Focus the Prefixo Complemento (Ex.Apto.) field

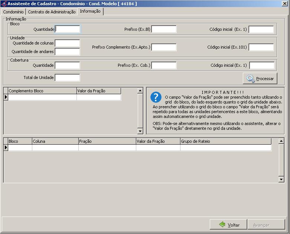pos(164,47)
